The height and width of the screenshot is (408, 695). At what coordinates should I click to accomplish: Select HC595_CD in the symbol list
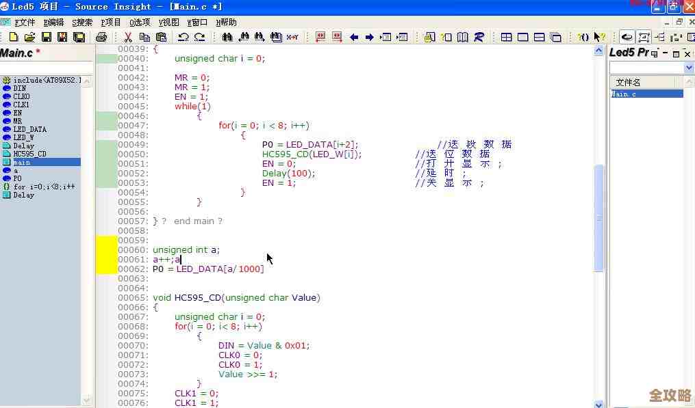click(29, 154)
